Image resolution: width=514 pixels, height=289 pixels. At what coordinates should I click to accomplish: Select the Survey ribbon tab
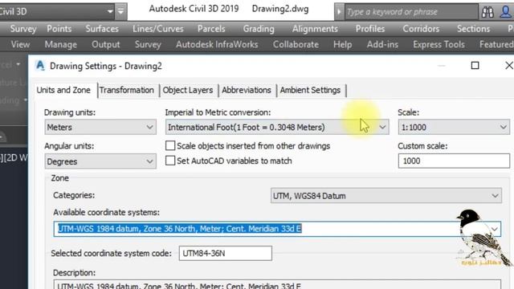[x=148, y=44]
